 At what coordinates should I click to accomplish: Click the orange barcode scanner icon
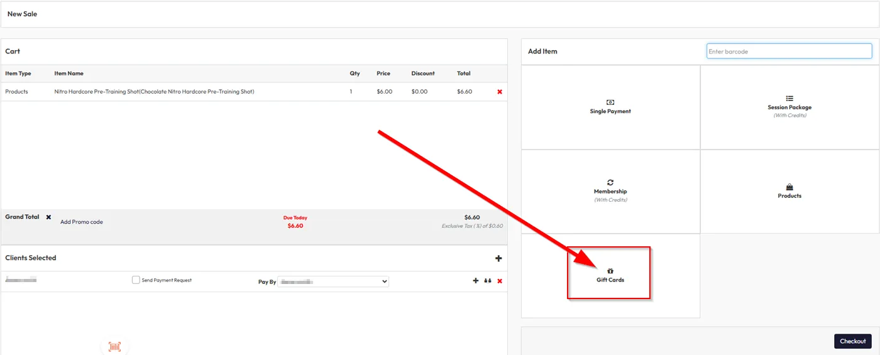[x=114, y=346]
